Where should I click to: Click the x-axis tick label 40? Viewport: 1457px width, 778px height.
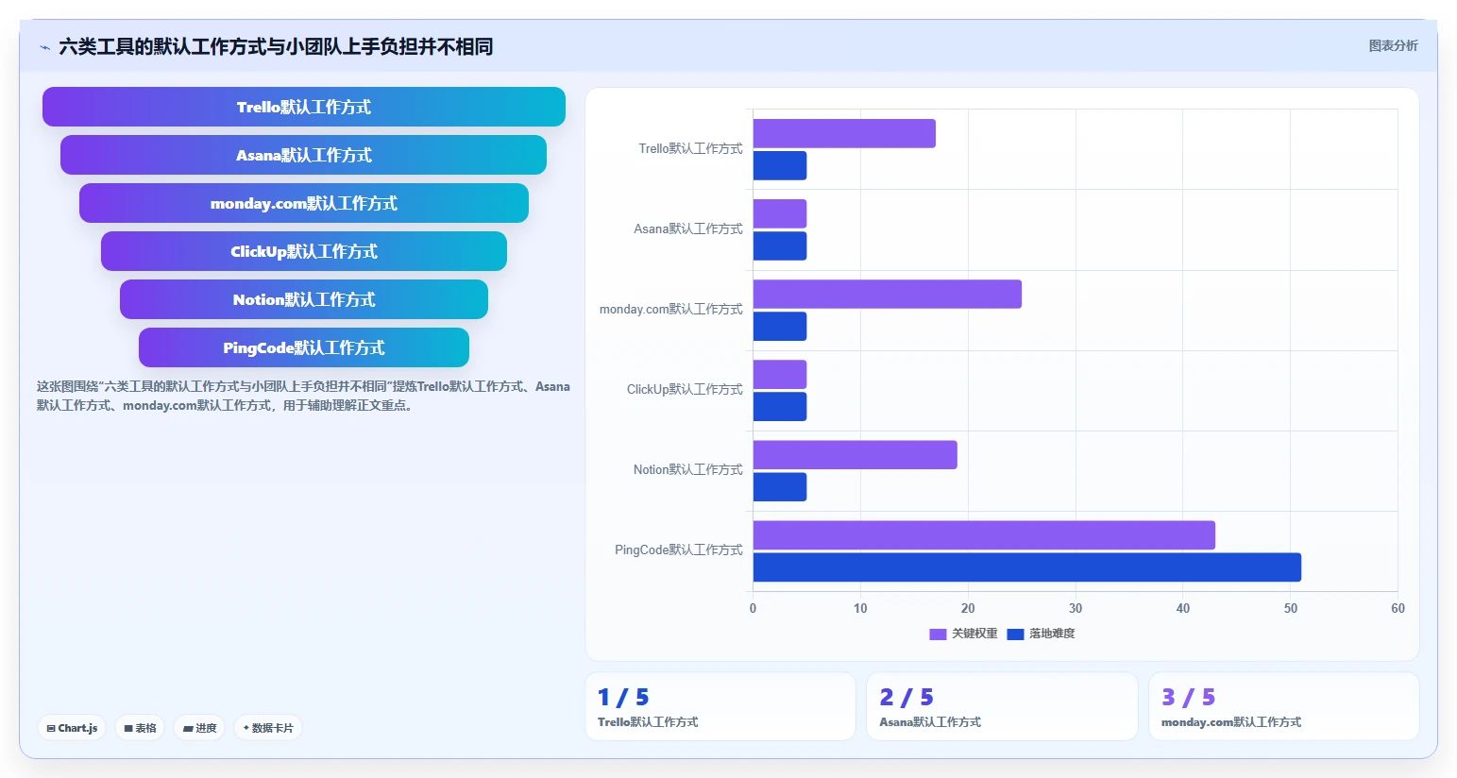pos(1183,608)
